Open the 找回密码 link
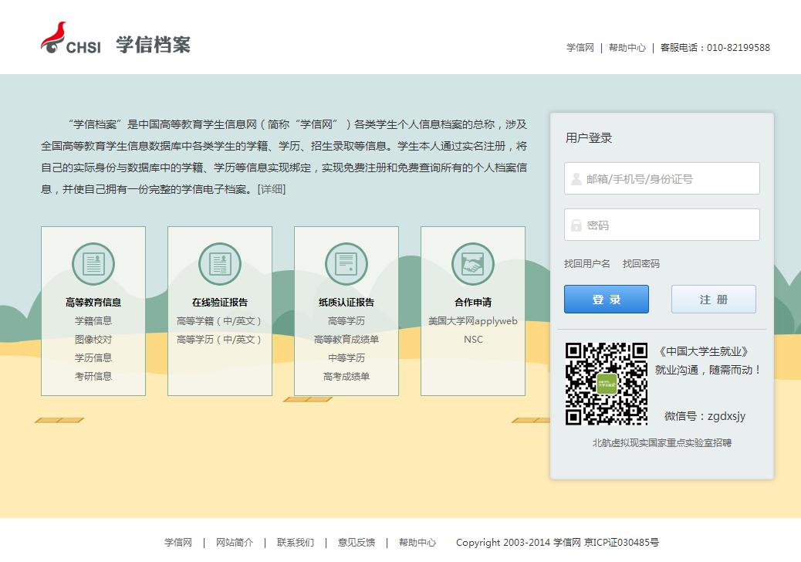This screenshot has height=562, width=801. (641, 263)
